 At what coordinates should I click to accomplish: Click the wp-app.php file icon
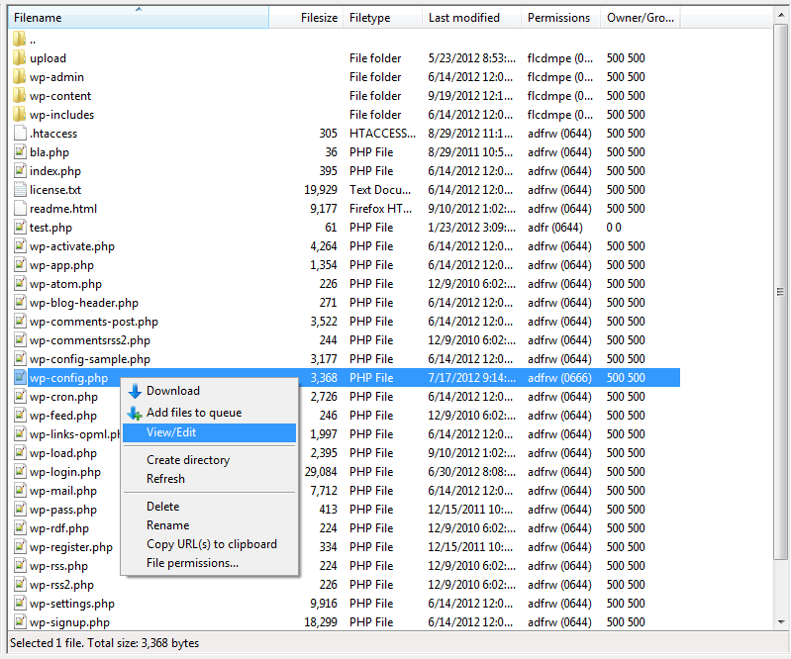coord(20,265)
